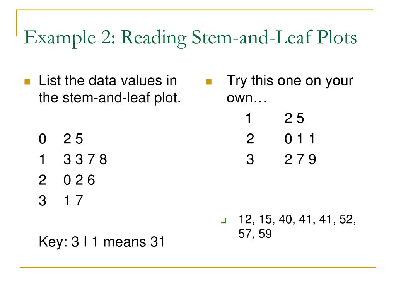
Task: Select stem 0 in the left plot
Action: click(x=43, y=139)
